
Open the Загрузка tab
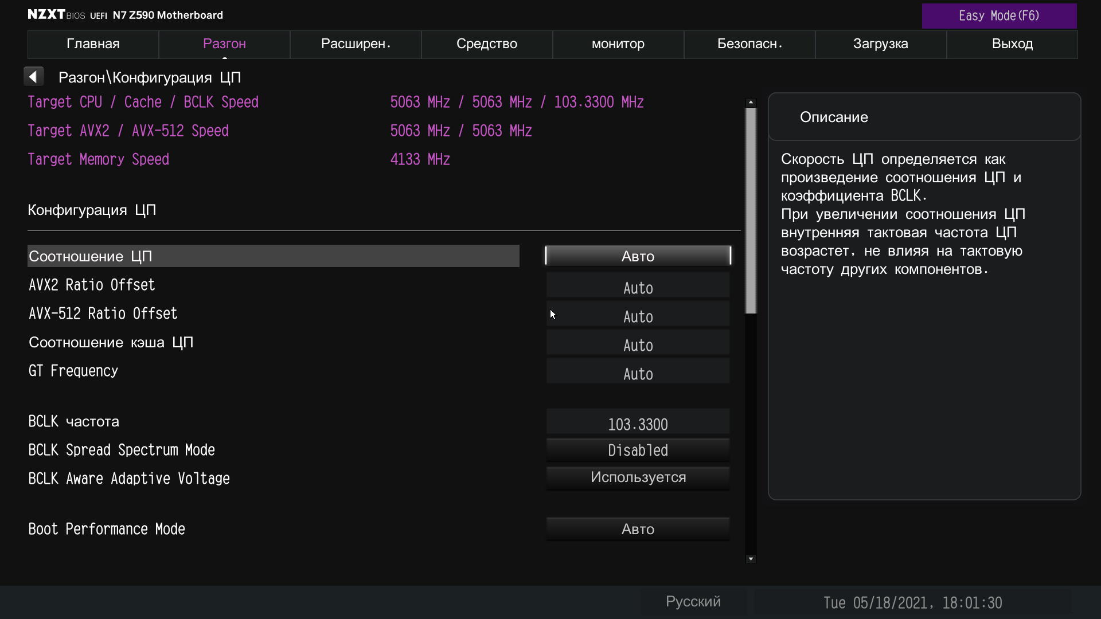880,44
